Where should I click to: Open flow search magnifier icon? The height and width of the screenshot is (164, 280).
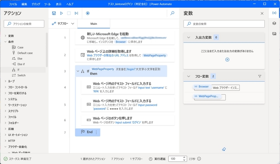pos(172,13)
